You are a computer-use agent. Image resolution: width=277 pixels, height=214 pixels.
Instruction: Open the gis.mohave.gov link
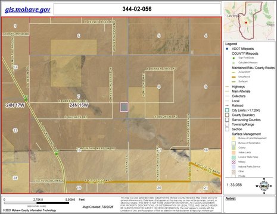(27, 10)
